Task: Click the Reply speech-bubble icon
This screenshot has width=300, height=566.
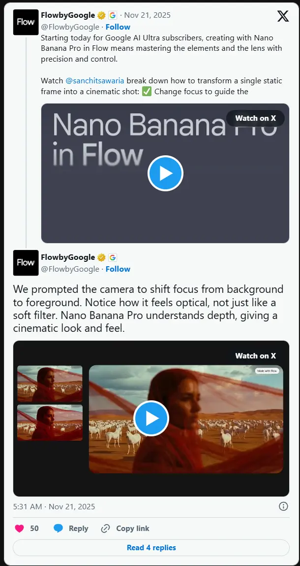Action: click(x=59, y=528)
